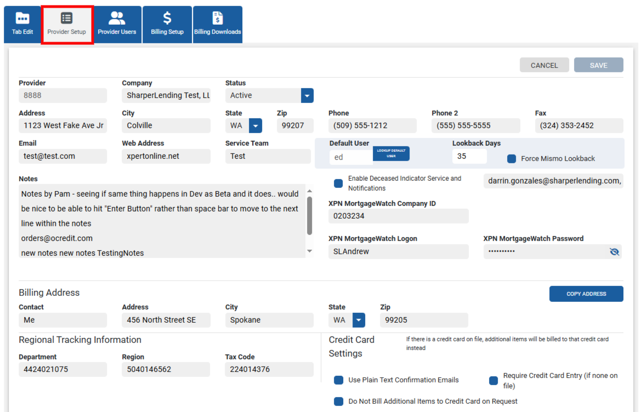Screen dimensions: 642x412
Task: Click the City field Colville
Action: point(166,125)
